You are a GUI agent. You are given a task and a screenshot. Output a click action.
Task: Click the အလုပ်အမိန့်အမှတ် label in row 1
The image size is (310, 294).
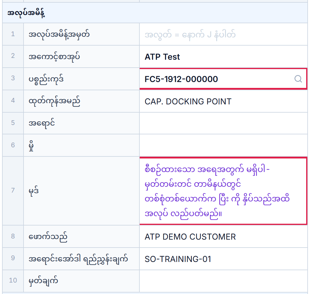[x=59, y=35]
